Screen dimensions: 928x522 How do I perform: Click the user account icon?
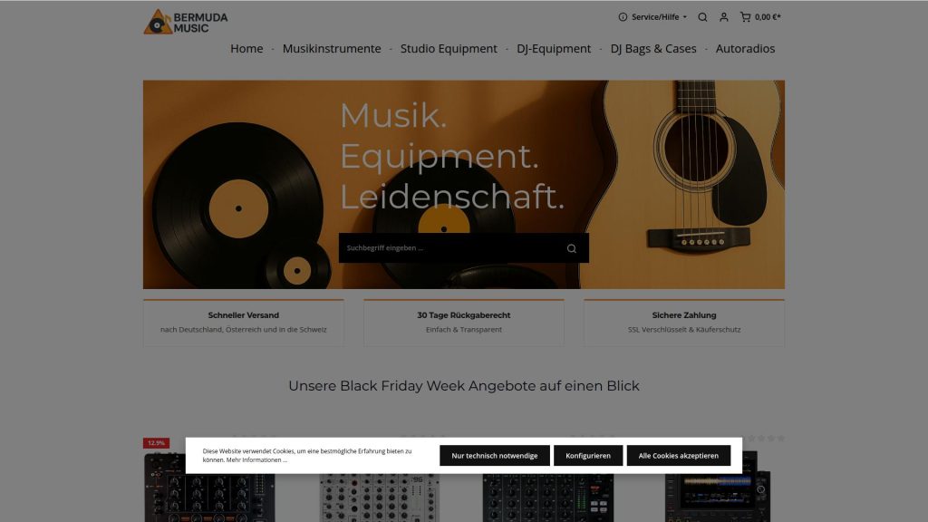click(x=723, y=16)
